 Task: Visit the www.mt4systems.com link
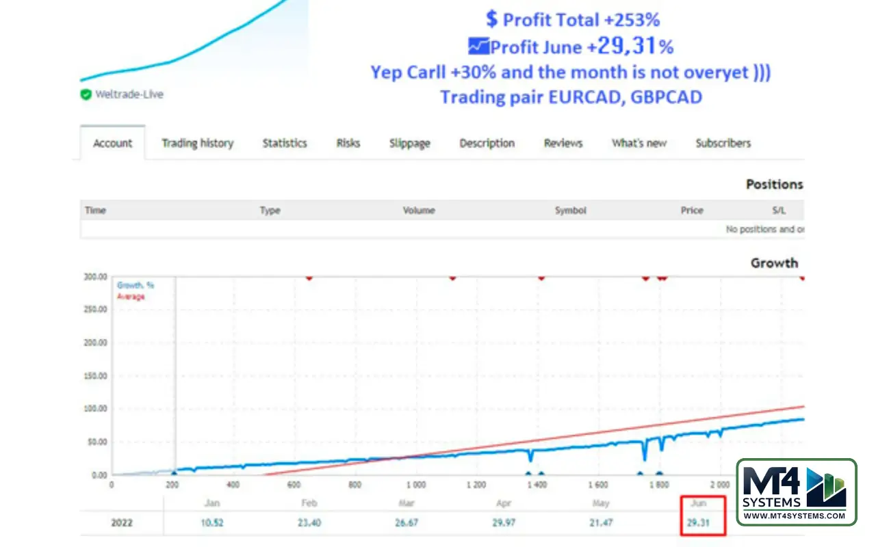(x=796, y=516)
